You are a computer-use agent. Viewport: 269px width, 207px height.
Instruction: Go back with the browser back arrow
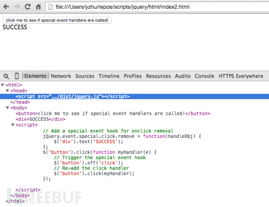tap(6, 7)
